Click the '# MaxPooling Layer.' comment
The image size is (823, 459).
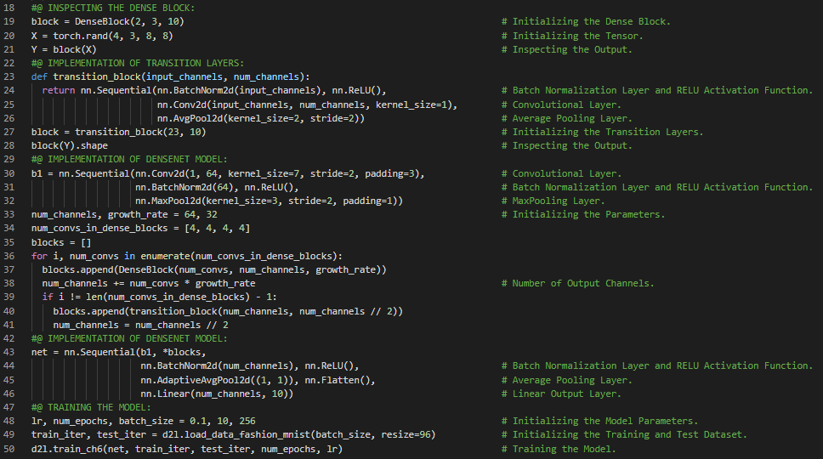tap(553, 201)
